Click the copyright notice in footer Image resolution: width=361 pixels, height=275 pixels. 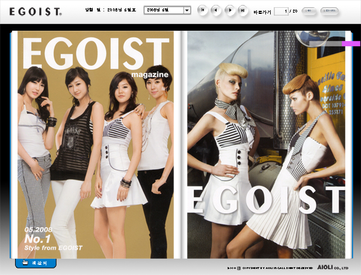click(x=270, y=268)
